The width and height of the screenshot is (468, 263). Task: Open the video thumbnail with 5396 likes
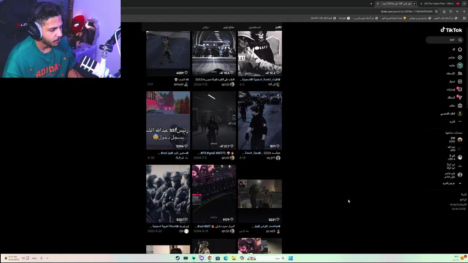tap(168, 120)
